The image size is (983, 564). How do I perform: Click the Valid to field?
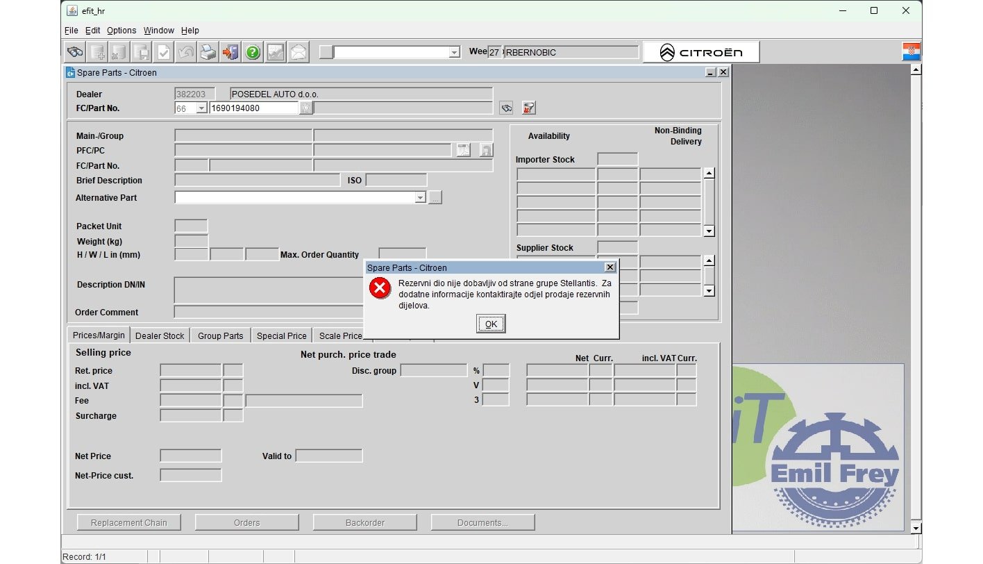[329, 456]
